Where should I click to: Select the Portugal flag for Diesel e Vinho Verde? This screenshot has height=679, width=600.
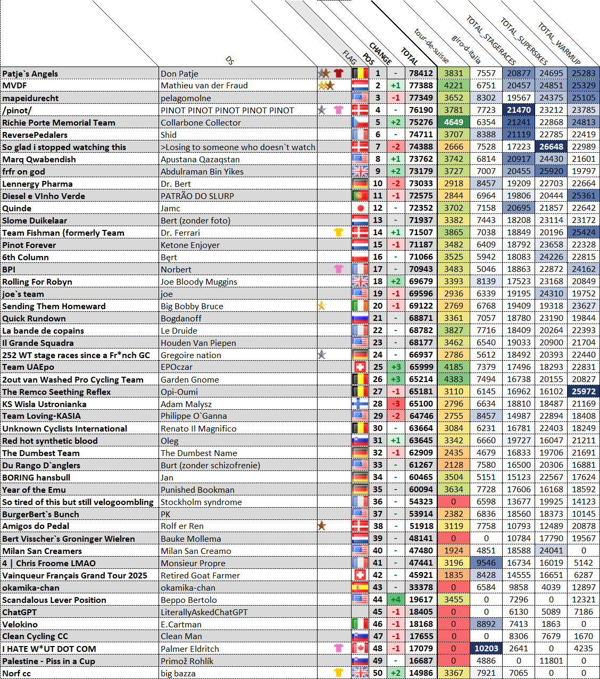tap(360, 196)
